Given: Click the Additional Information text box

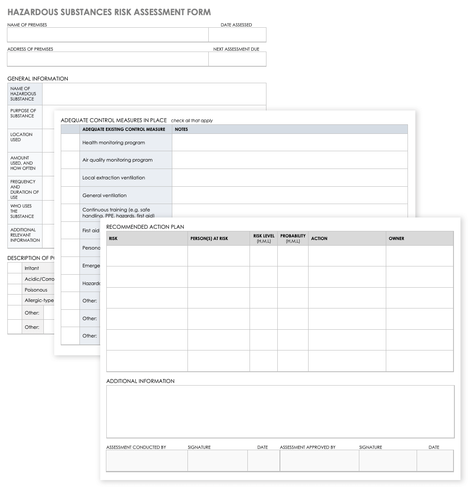Looking at the screenshot, I should pos(280,411).
